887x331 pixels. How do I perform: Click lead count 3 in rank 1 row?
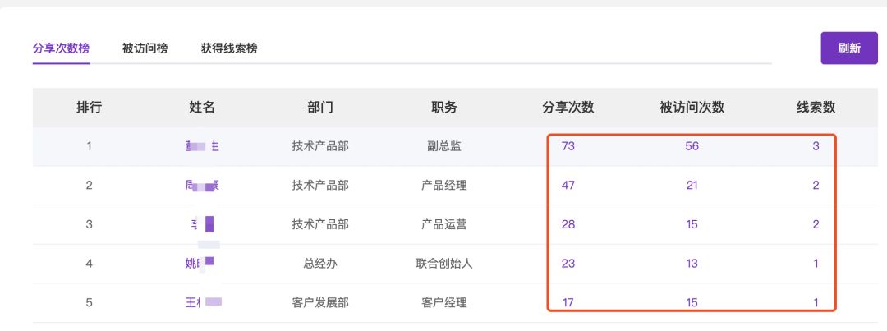816,146
